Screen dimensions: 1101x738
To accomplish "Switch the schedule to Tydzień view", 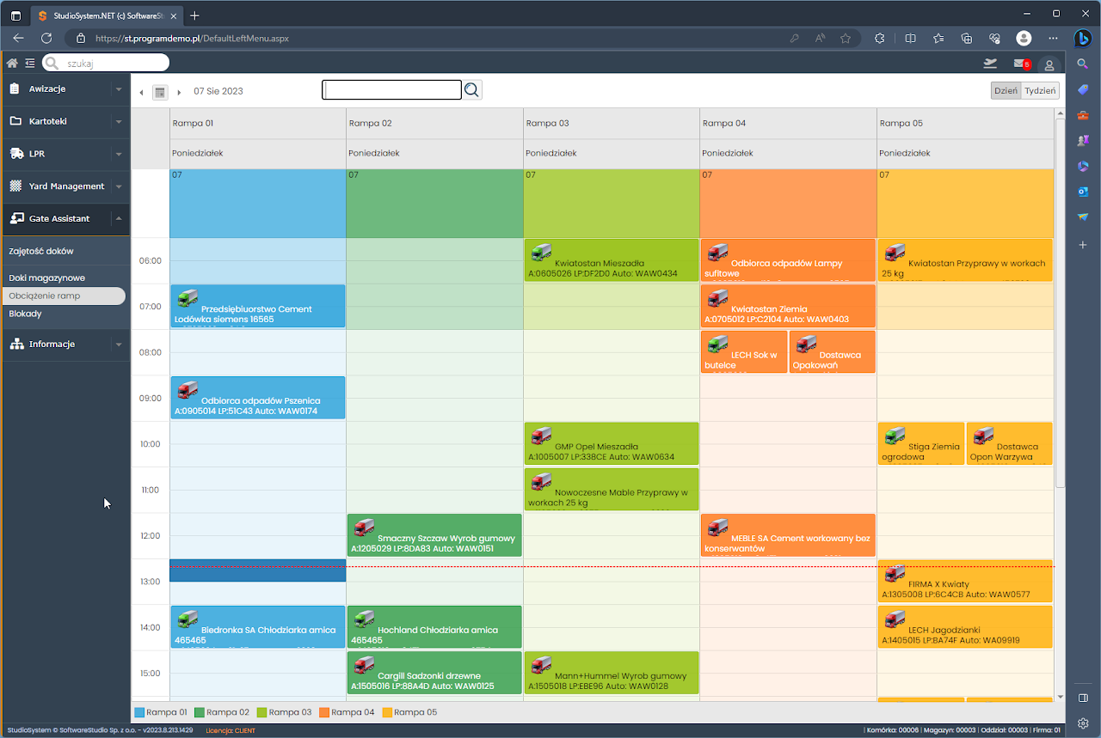I will pyautogui.click(x=1040, y=90).
